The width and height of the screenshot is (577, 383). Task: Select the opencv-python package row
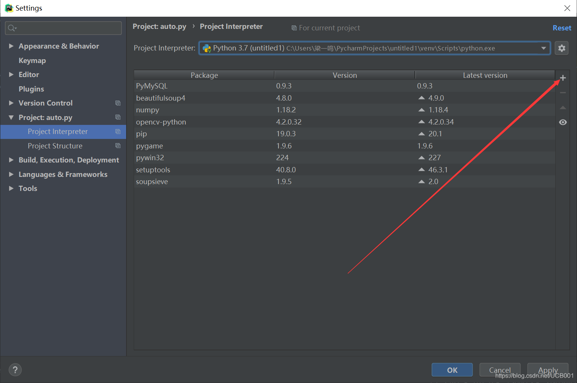tap(345, 122)
